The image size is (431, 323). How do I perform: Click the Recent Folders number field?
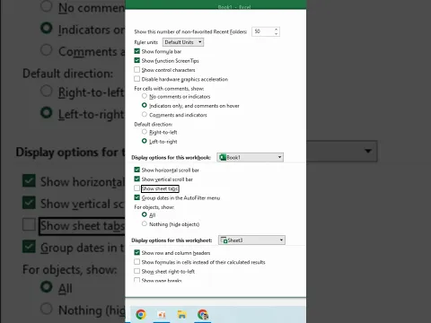click(262, 31)
